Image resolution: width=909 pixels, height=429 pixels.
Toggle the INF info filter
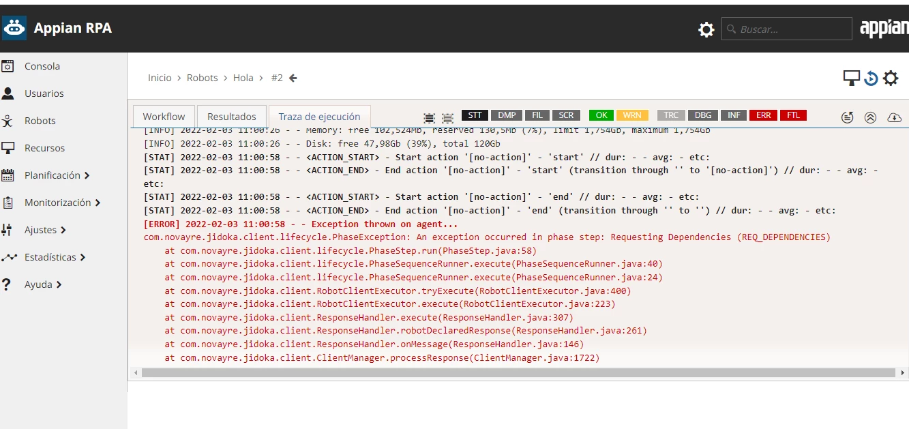tap(734, 115)
